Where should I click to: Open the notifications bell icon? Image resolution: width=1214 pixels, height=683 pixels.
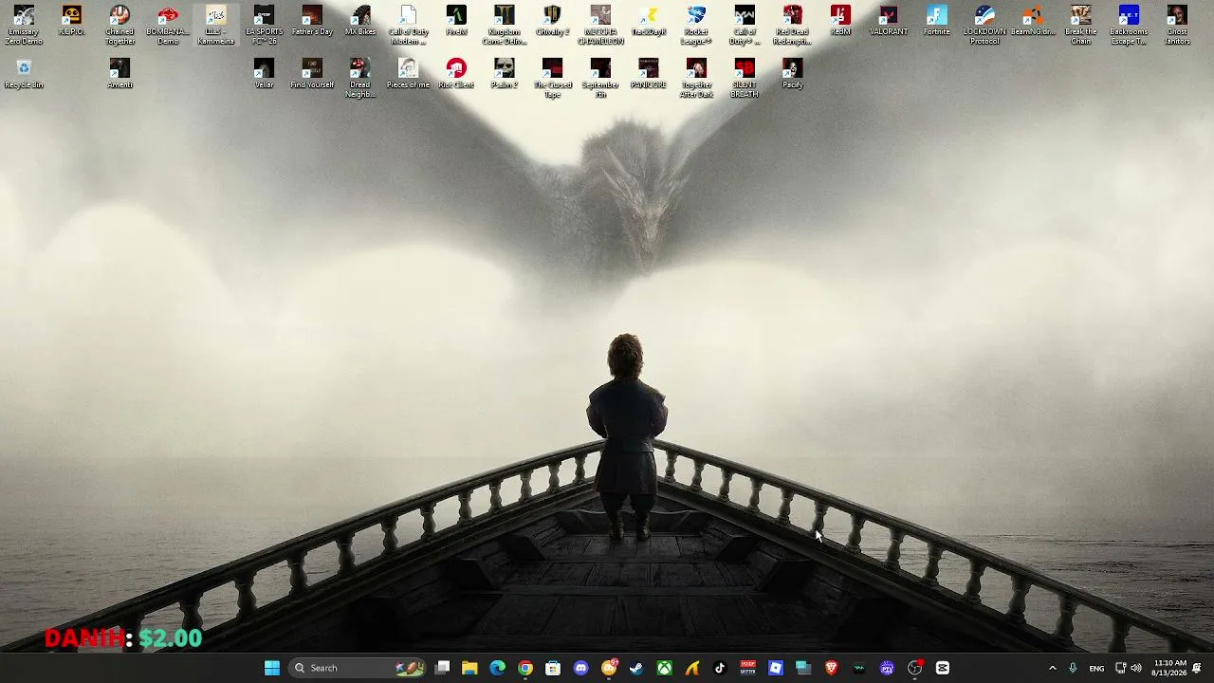tap(1197, 668)
